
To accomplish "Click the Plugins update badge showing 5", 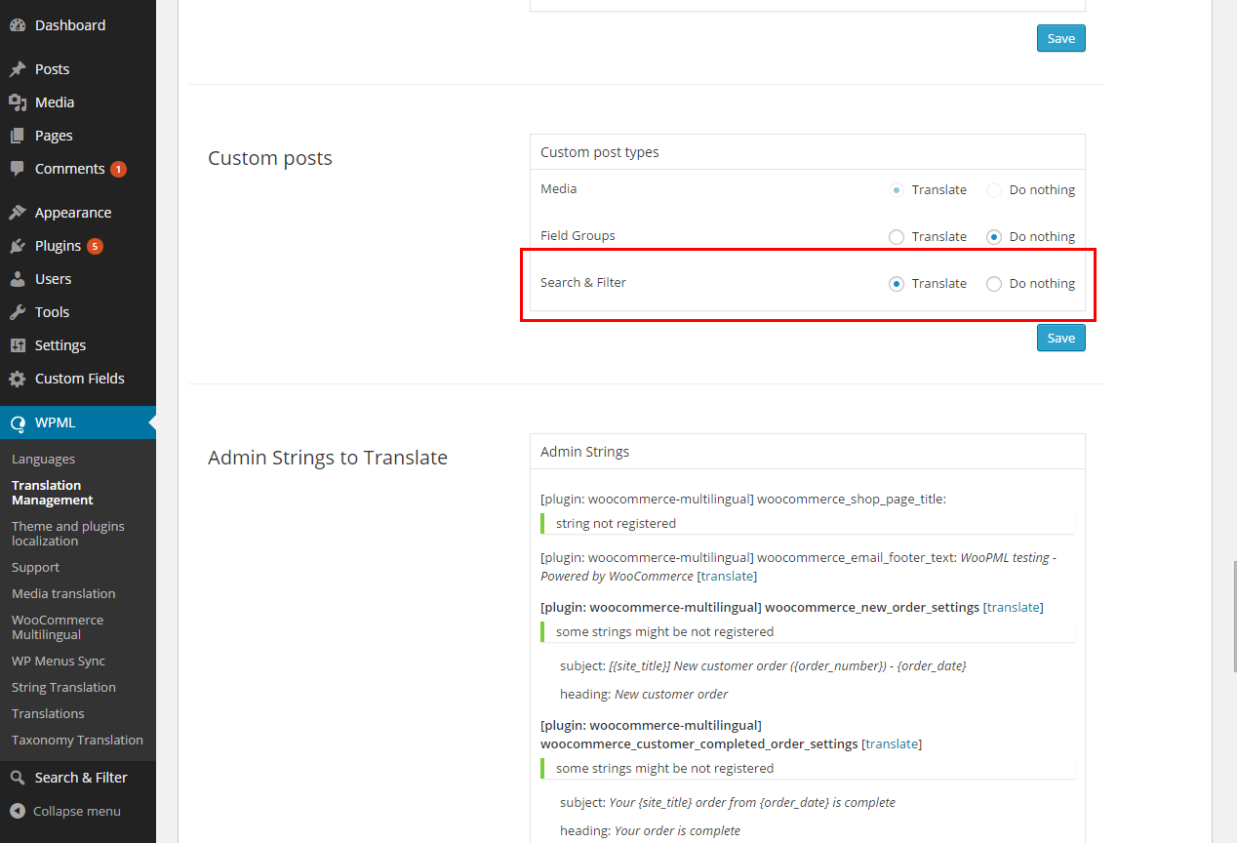I will 95,246.
